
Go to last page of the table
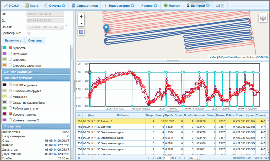point(185,158)
